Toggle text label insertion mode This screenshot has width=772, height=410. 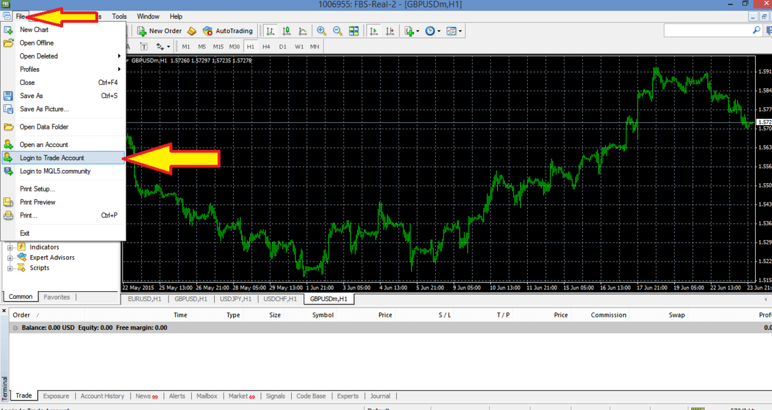pyautogui.click(x=144, y=46)
